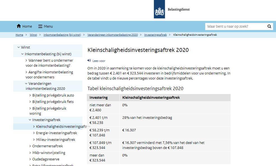Open 'Bijtelling privégebruik woning' sidebar item
This screenshot has height=166, width=276.
[x=48, y=111]
